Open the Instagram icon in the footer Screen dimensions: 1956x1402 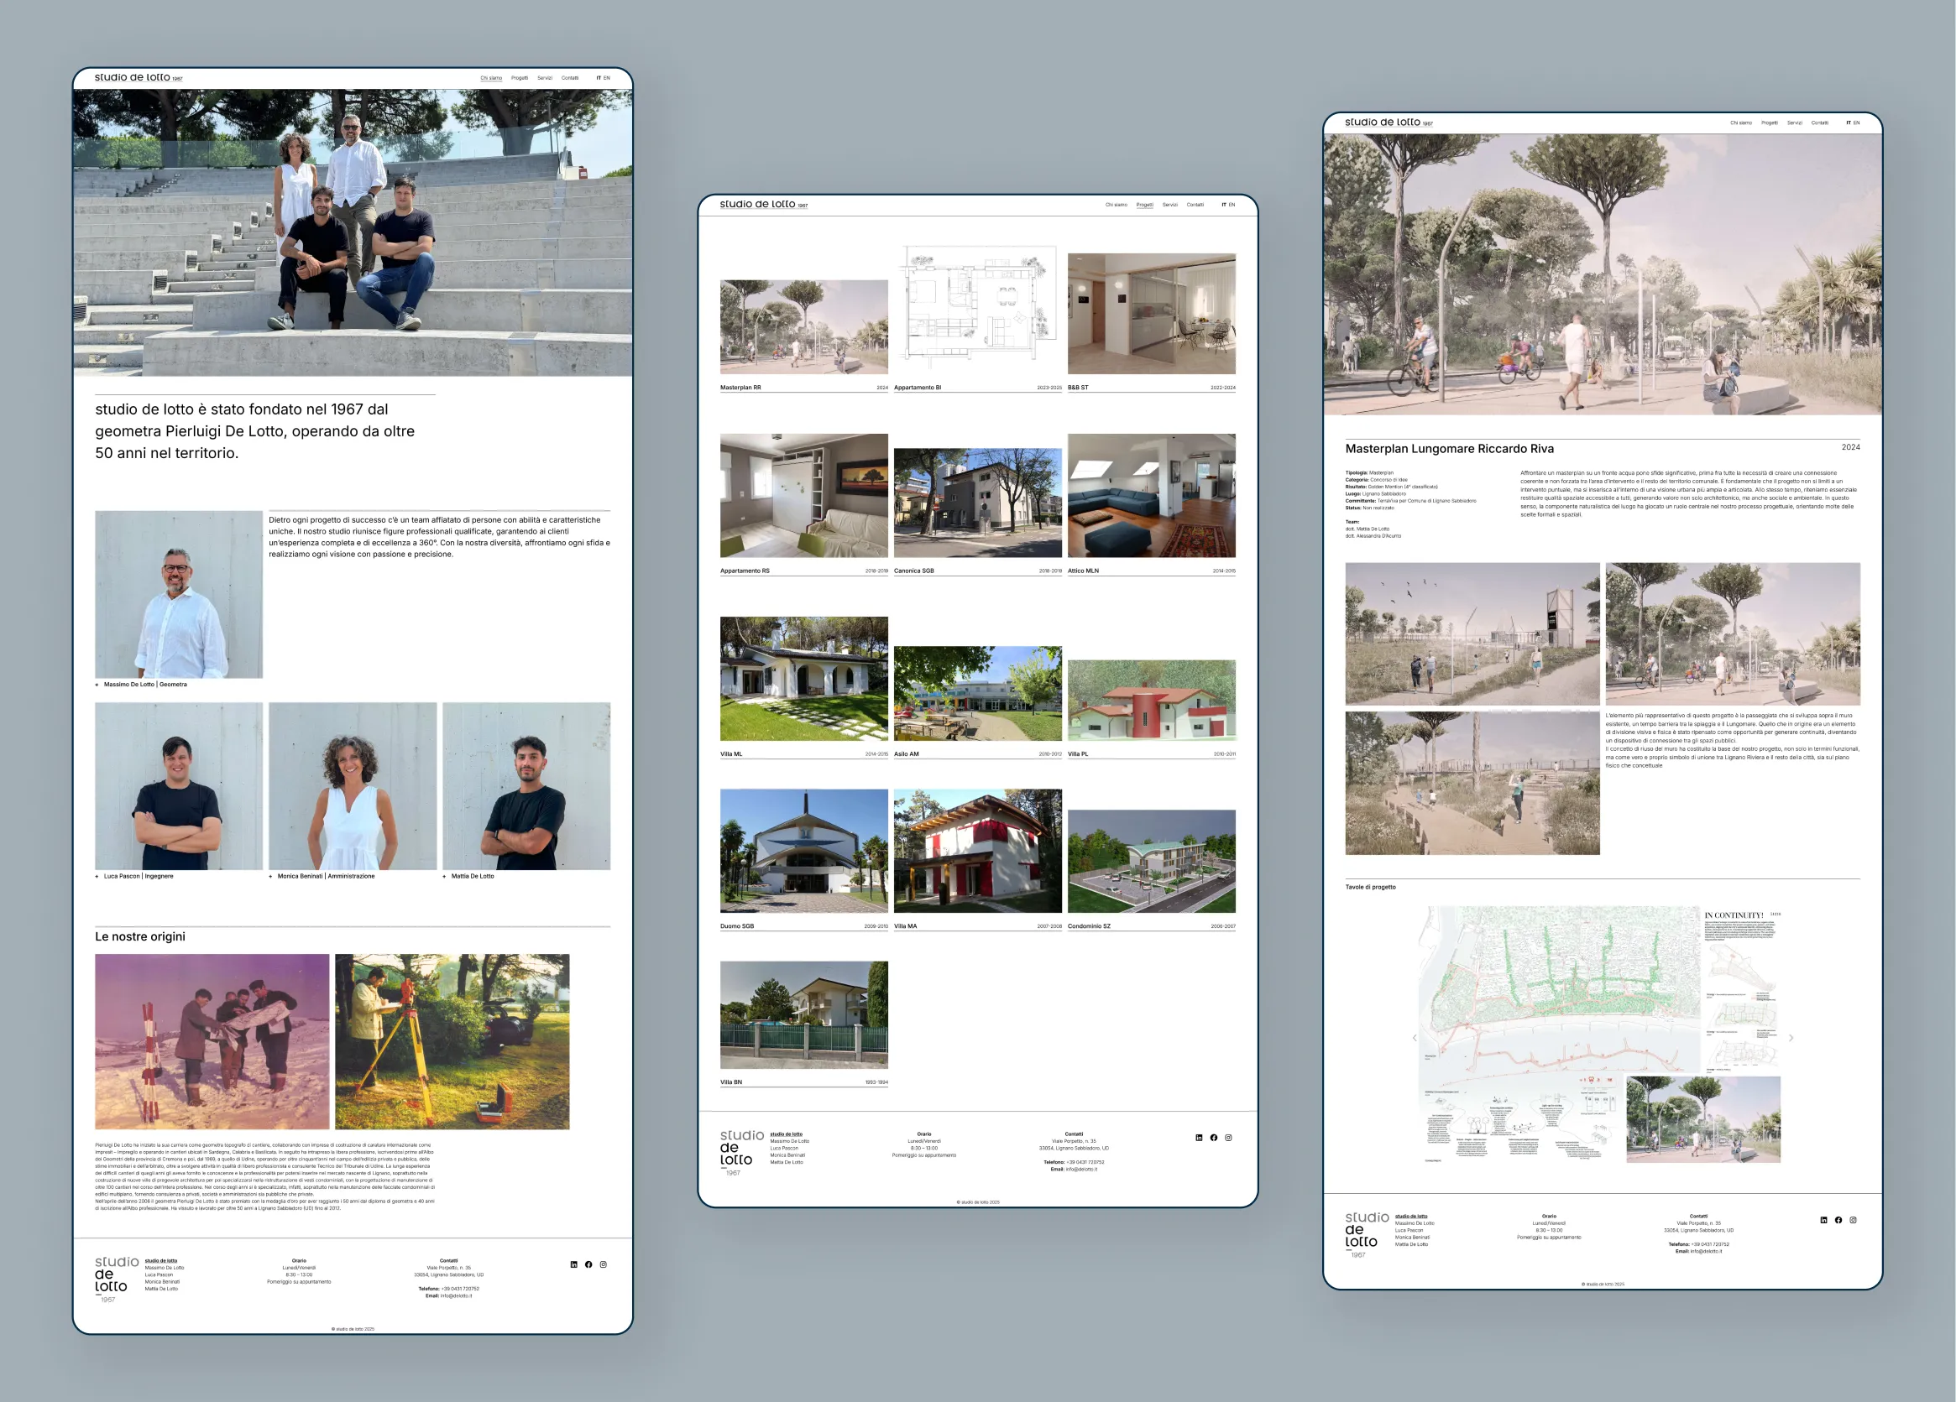[x=604, y=1265]
